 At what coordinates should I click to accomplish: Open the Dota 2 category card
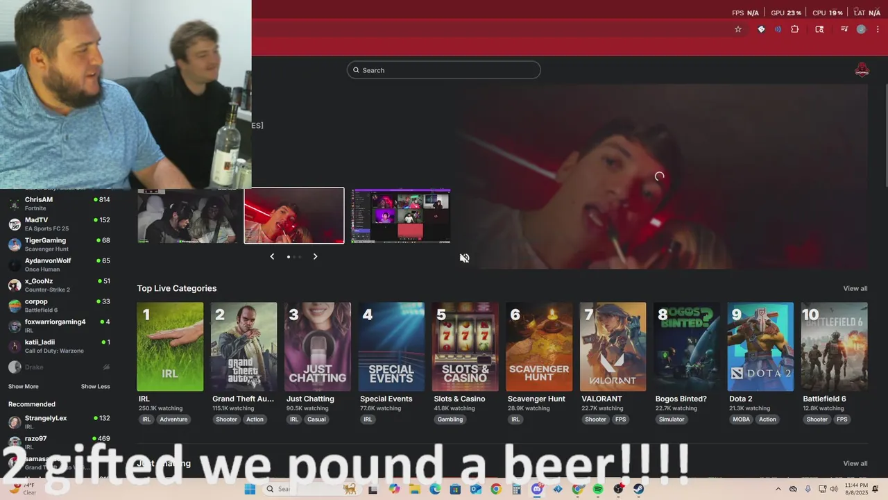point(760,347)
